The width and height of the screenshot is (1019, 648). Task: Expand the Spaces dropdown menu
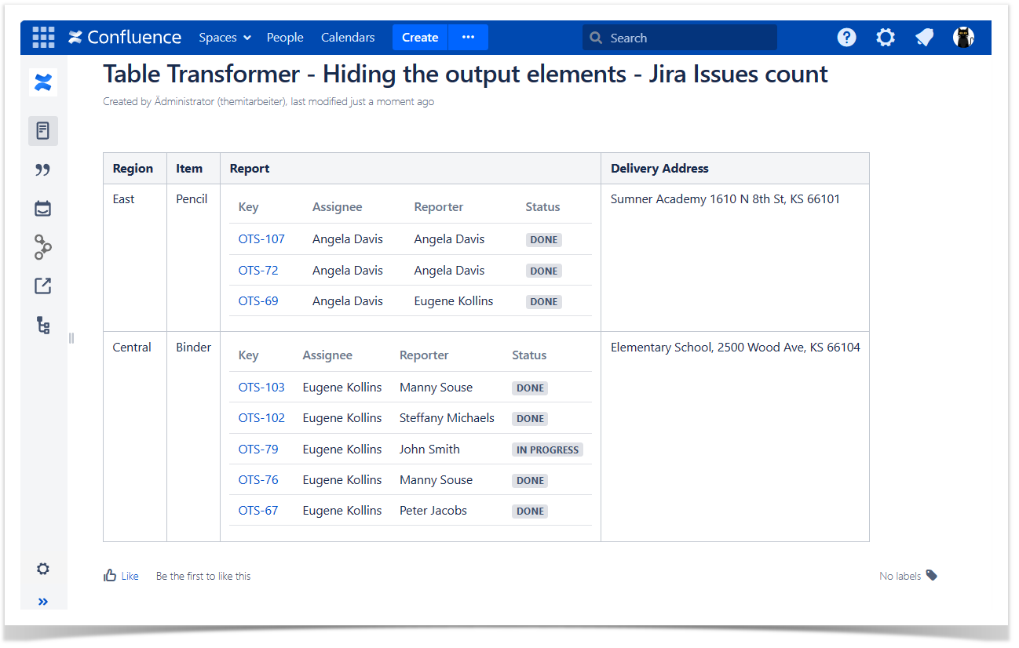(225, 37)
